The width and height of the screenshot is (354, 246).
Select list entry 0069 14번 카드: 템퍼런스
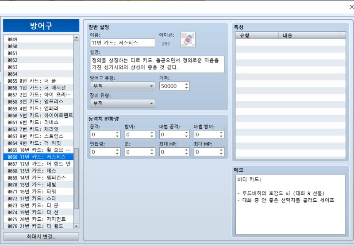click(38, 177)
